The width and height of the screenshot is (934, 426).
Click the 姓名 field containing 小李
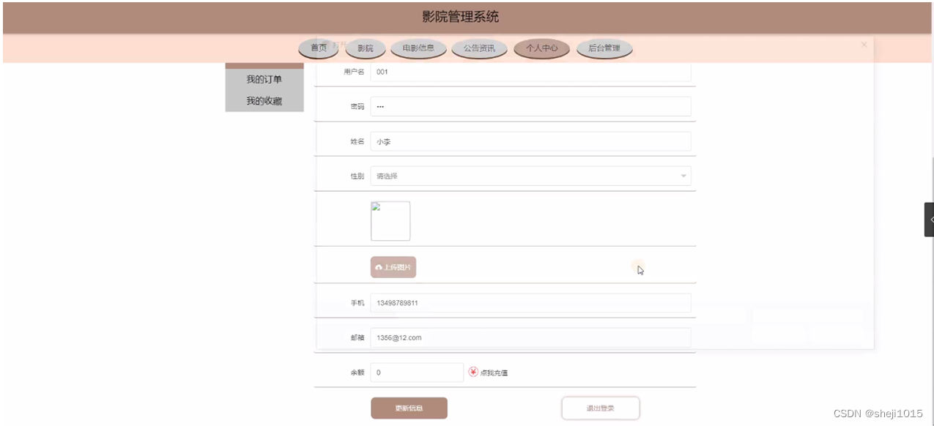click(530, 141)
